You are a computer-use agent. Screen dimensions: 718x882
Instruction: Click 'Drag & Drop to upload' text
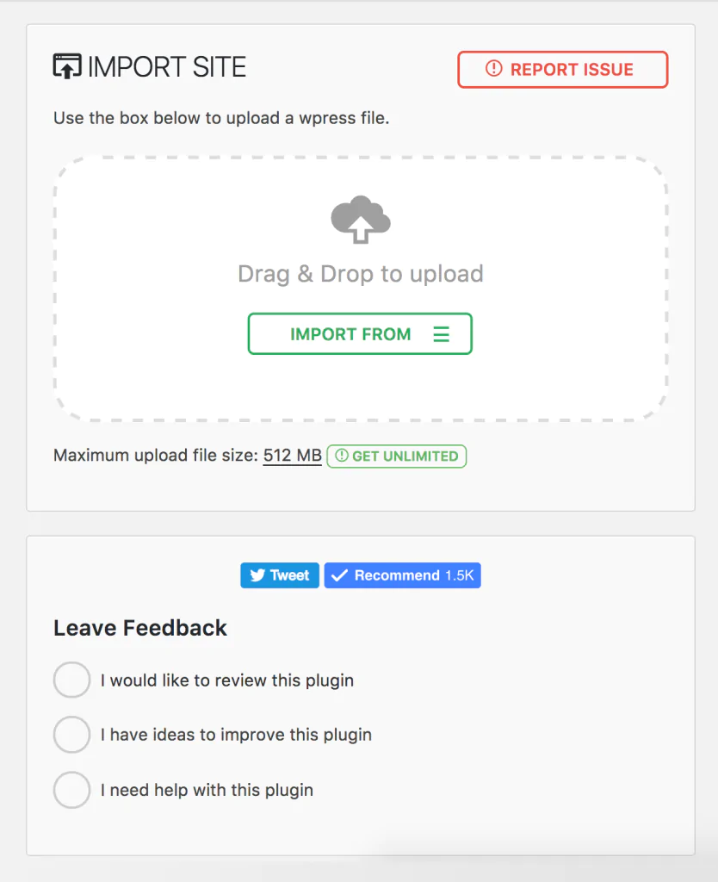click(x=360, y=273)
